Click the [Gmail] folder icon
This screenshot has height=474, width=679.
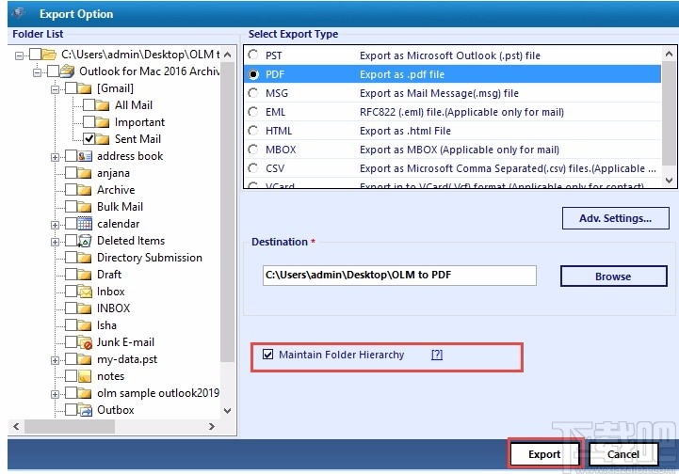click(85, 88)
